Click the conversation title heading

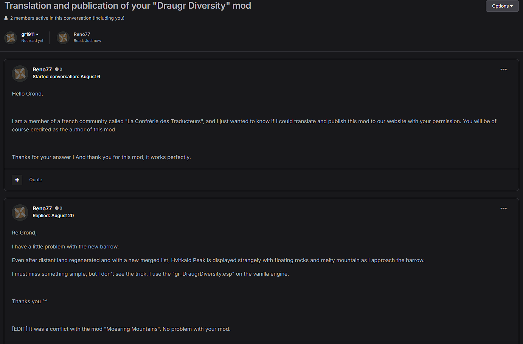click(x=128, y=6)
